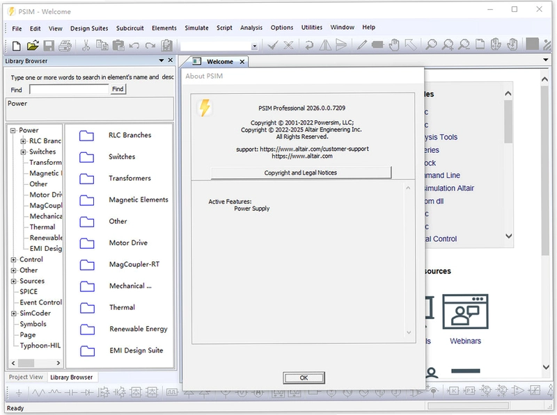Open the Thermal folder icon in the list
The image size is (557, 415).
(x=87, y=308)
